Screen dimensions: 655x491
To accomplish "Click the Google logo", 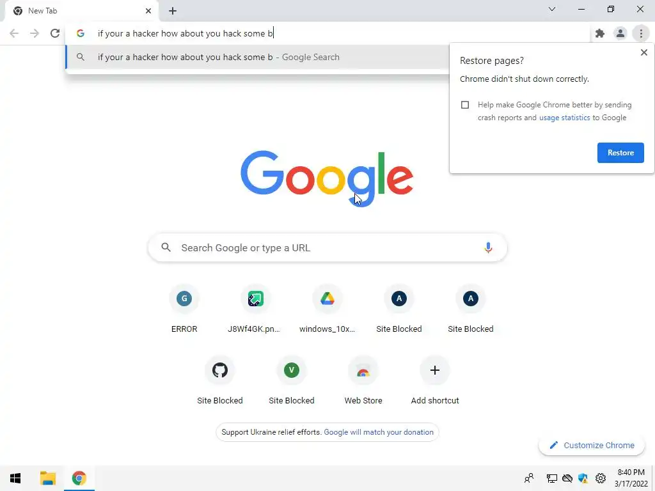I will tap(327, 179).
